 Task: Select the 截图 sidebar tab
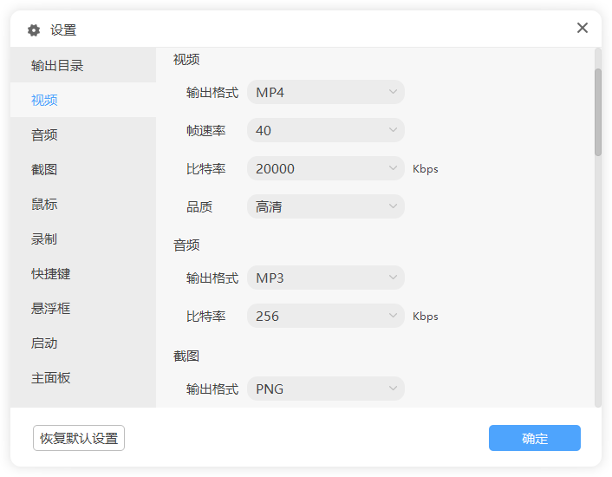(x=44, y=169)
